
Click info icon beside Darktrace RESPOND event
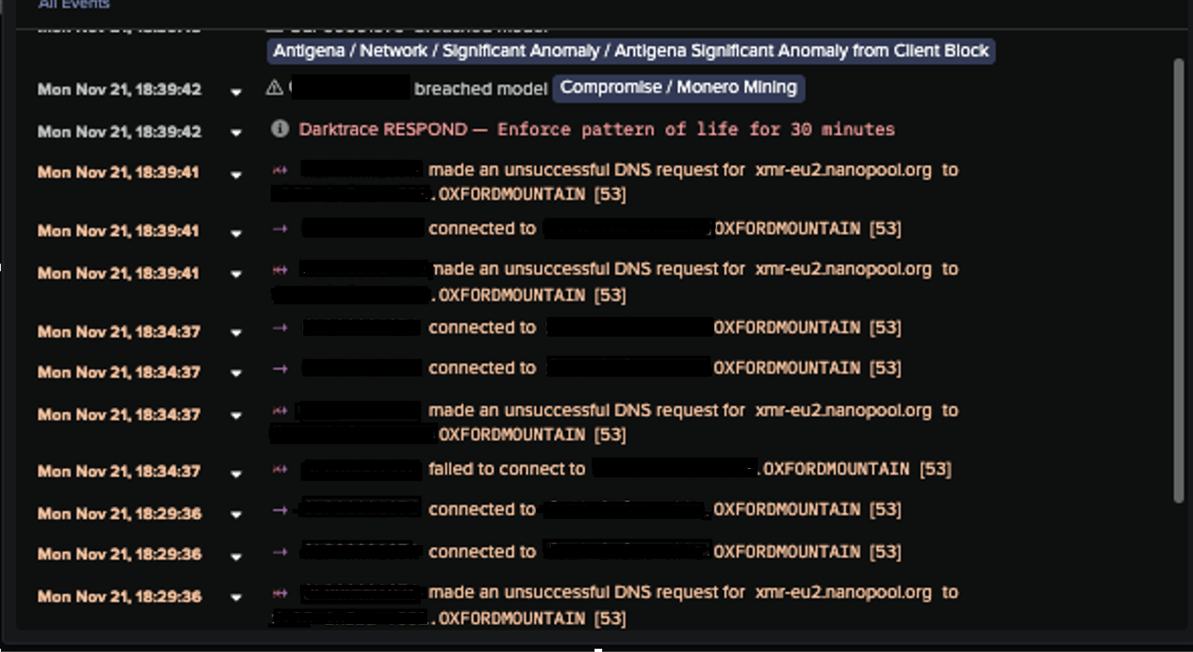(279, 128)
